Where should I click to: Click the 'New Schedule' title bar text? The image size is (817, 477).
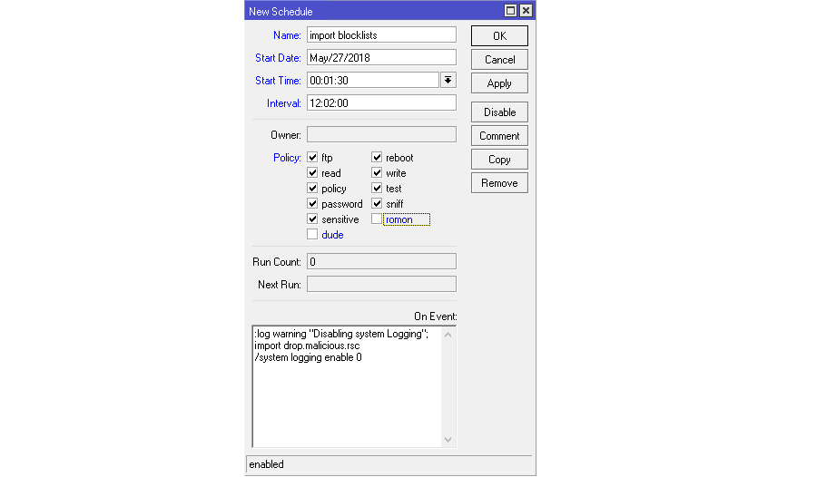tap(281, 12)
